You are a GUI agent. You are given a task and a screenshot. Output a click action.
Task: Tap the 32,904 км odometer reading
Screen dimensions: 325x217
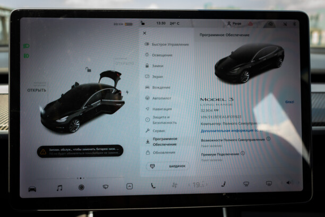(210, 110)
